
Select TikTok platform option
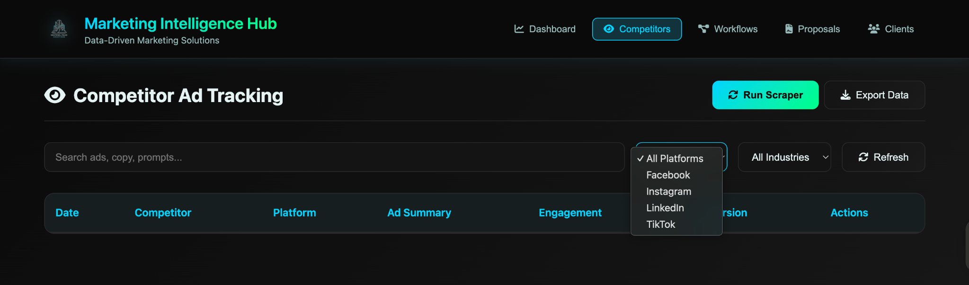660,225
